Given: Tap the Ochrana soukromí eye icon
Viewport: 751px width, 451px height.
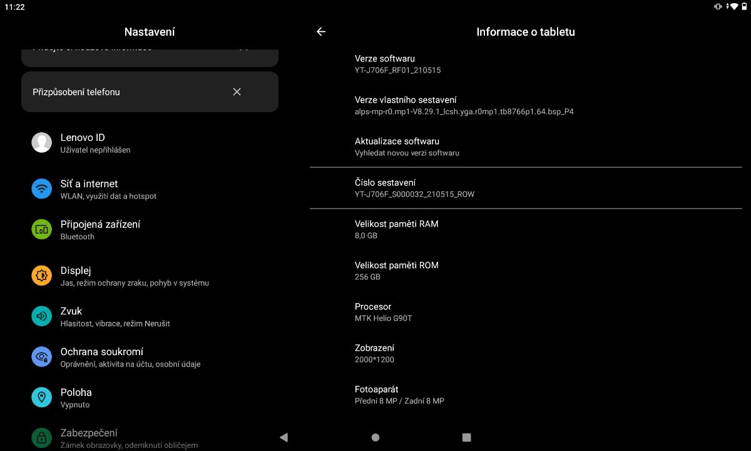Looking at the screenshot, I should point(42,357).
